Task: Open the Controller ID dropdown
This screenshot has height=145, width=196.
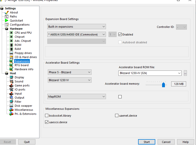Action: click(181, 27)
